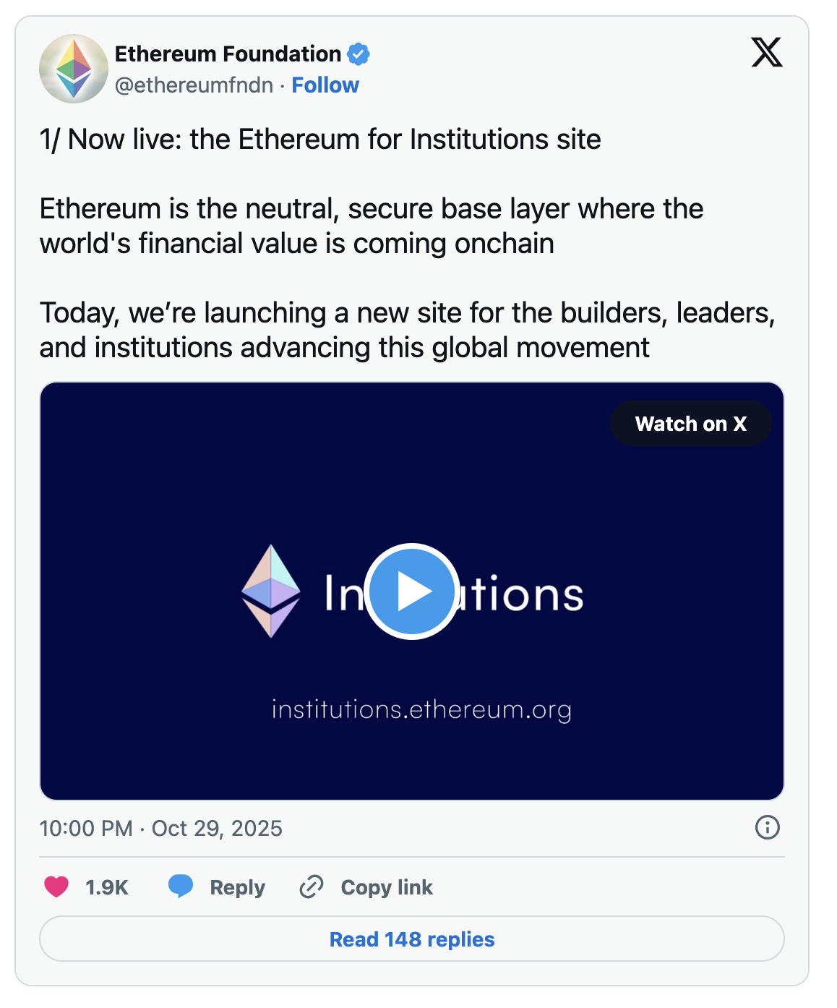Like the tweet with the heart icon
The image size is (837, 1008).
point(56,887)
